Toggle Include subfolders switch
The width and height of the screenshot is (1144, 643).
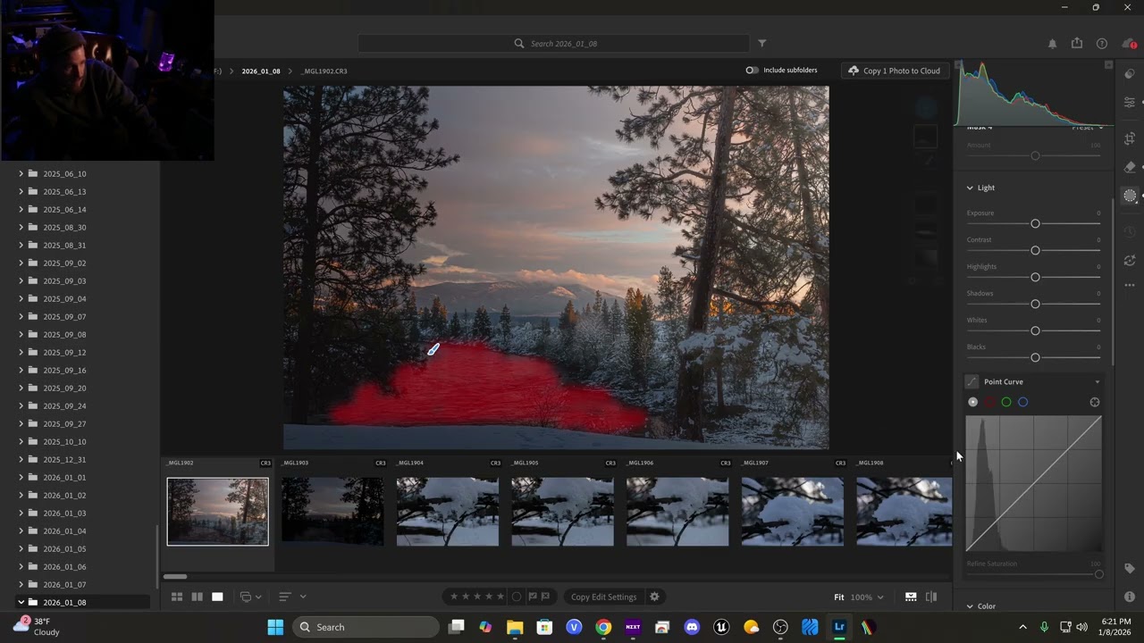pos(753,71)
